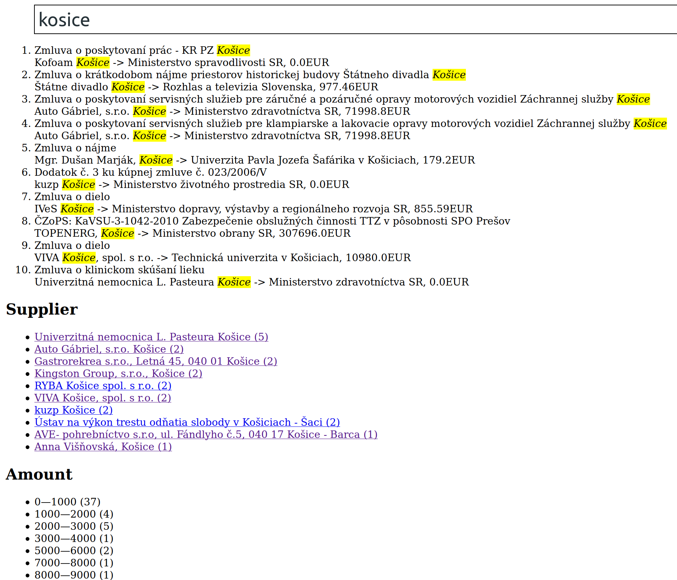The width and height of the screenshot is (677, 580).
Task: Click result about klampiarske a lakovacie opravy
Action: tap(351, 123)
